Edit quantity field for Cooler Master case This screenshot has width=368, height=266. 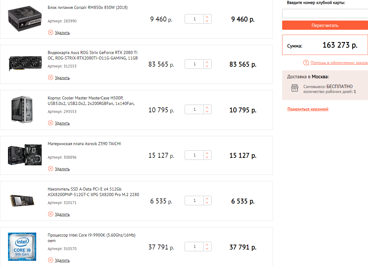194,110
